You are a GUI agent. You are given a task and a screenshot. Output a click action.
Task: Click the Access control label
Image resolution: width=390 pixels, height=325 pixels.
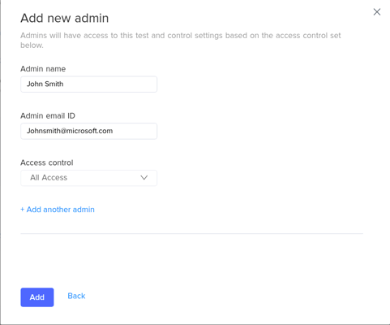(x=47, y=162)
